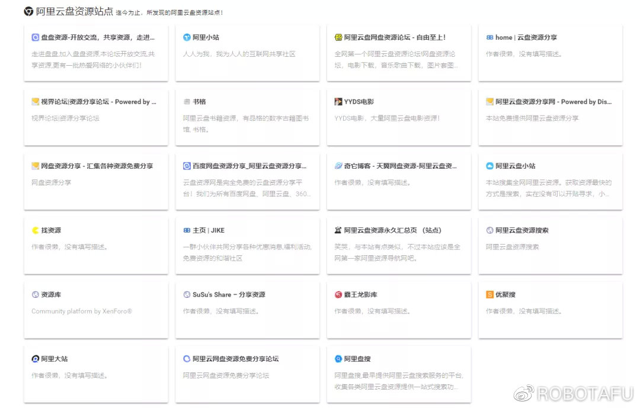Click the 霸王龙影库 red icon

338,294
